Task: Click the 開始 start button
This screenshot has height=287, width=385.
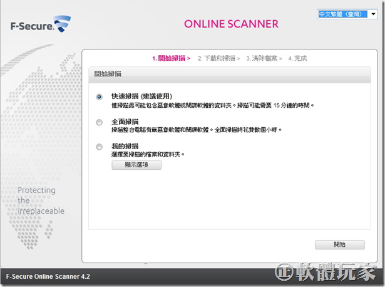Action: click(340, 244)
